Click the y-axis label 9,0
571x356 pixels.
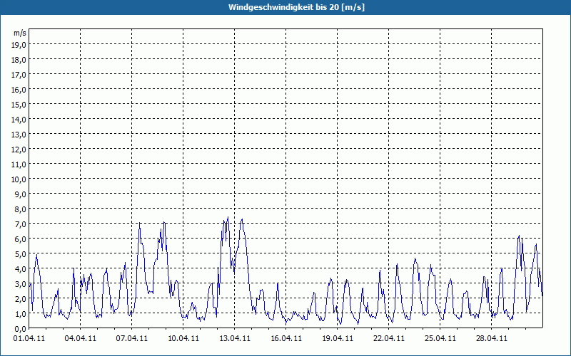click(x=21, y=194)
